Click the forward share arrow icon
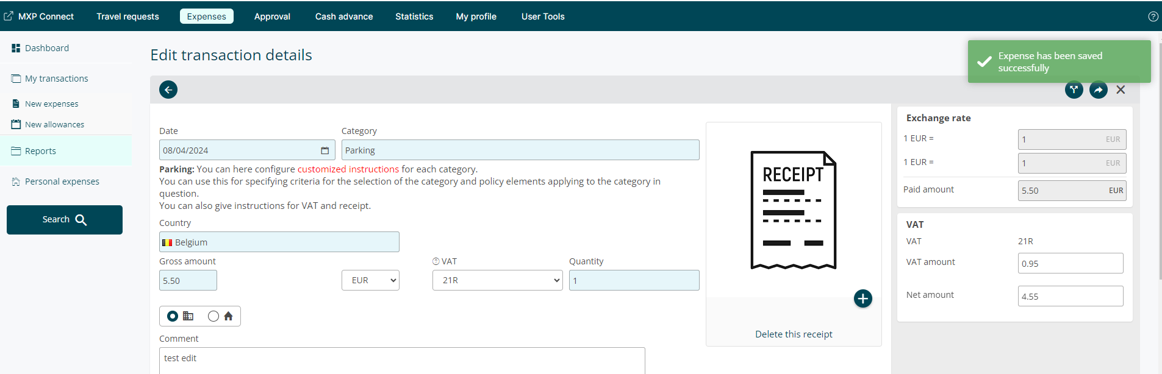Viewport: 1162px width, 374px height. (x=1098, y=90)
